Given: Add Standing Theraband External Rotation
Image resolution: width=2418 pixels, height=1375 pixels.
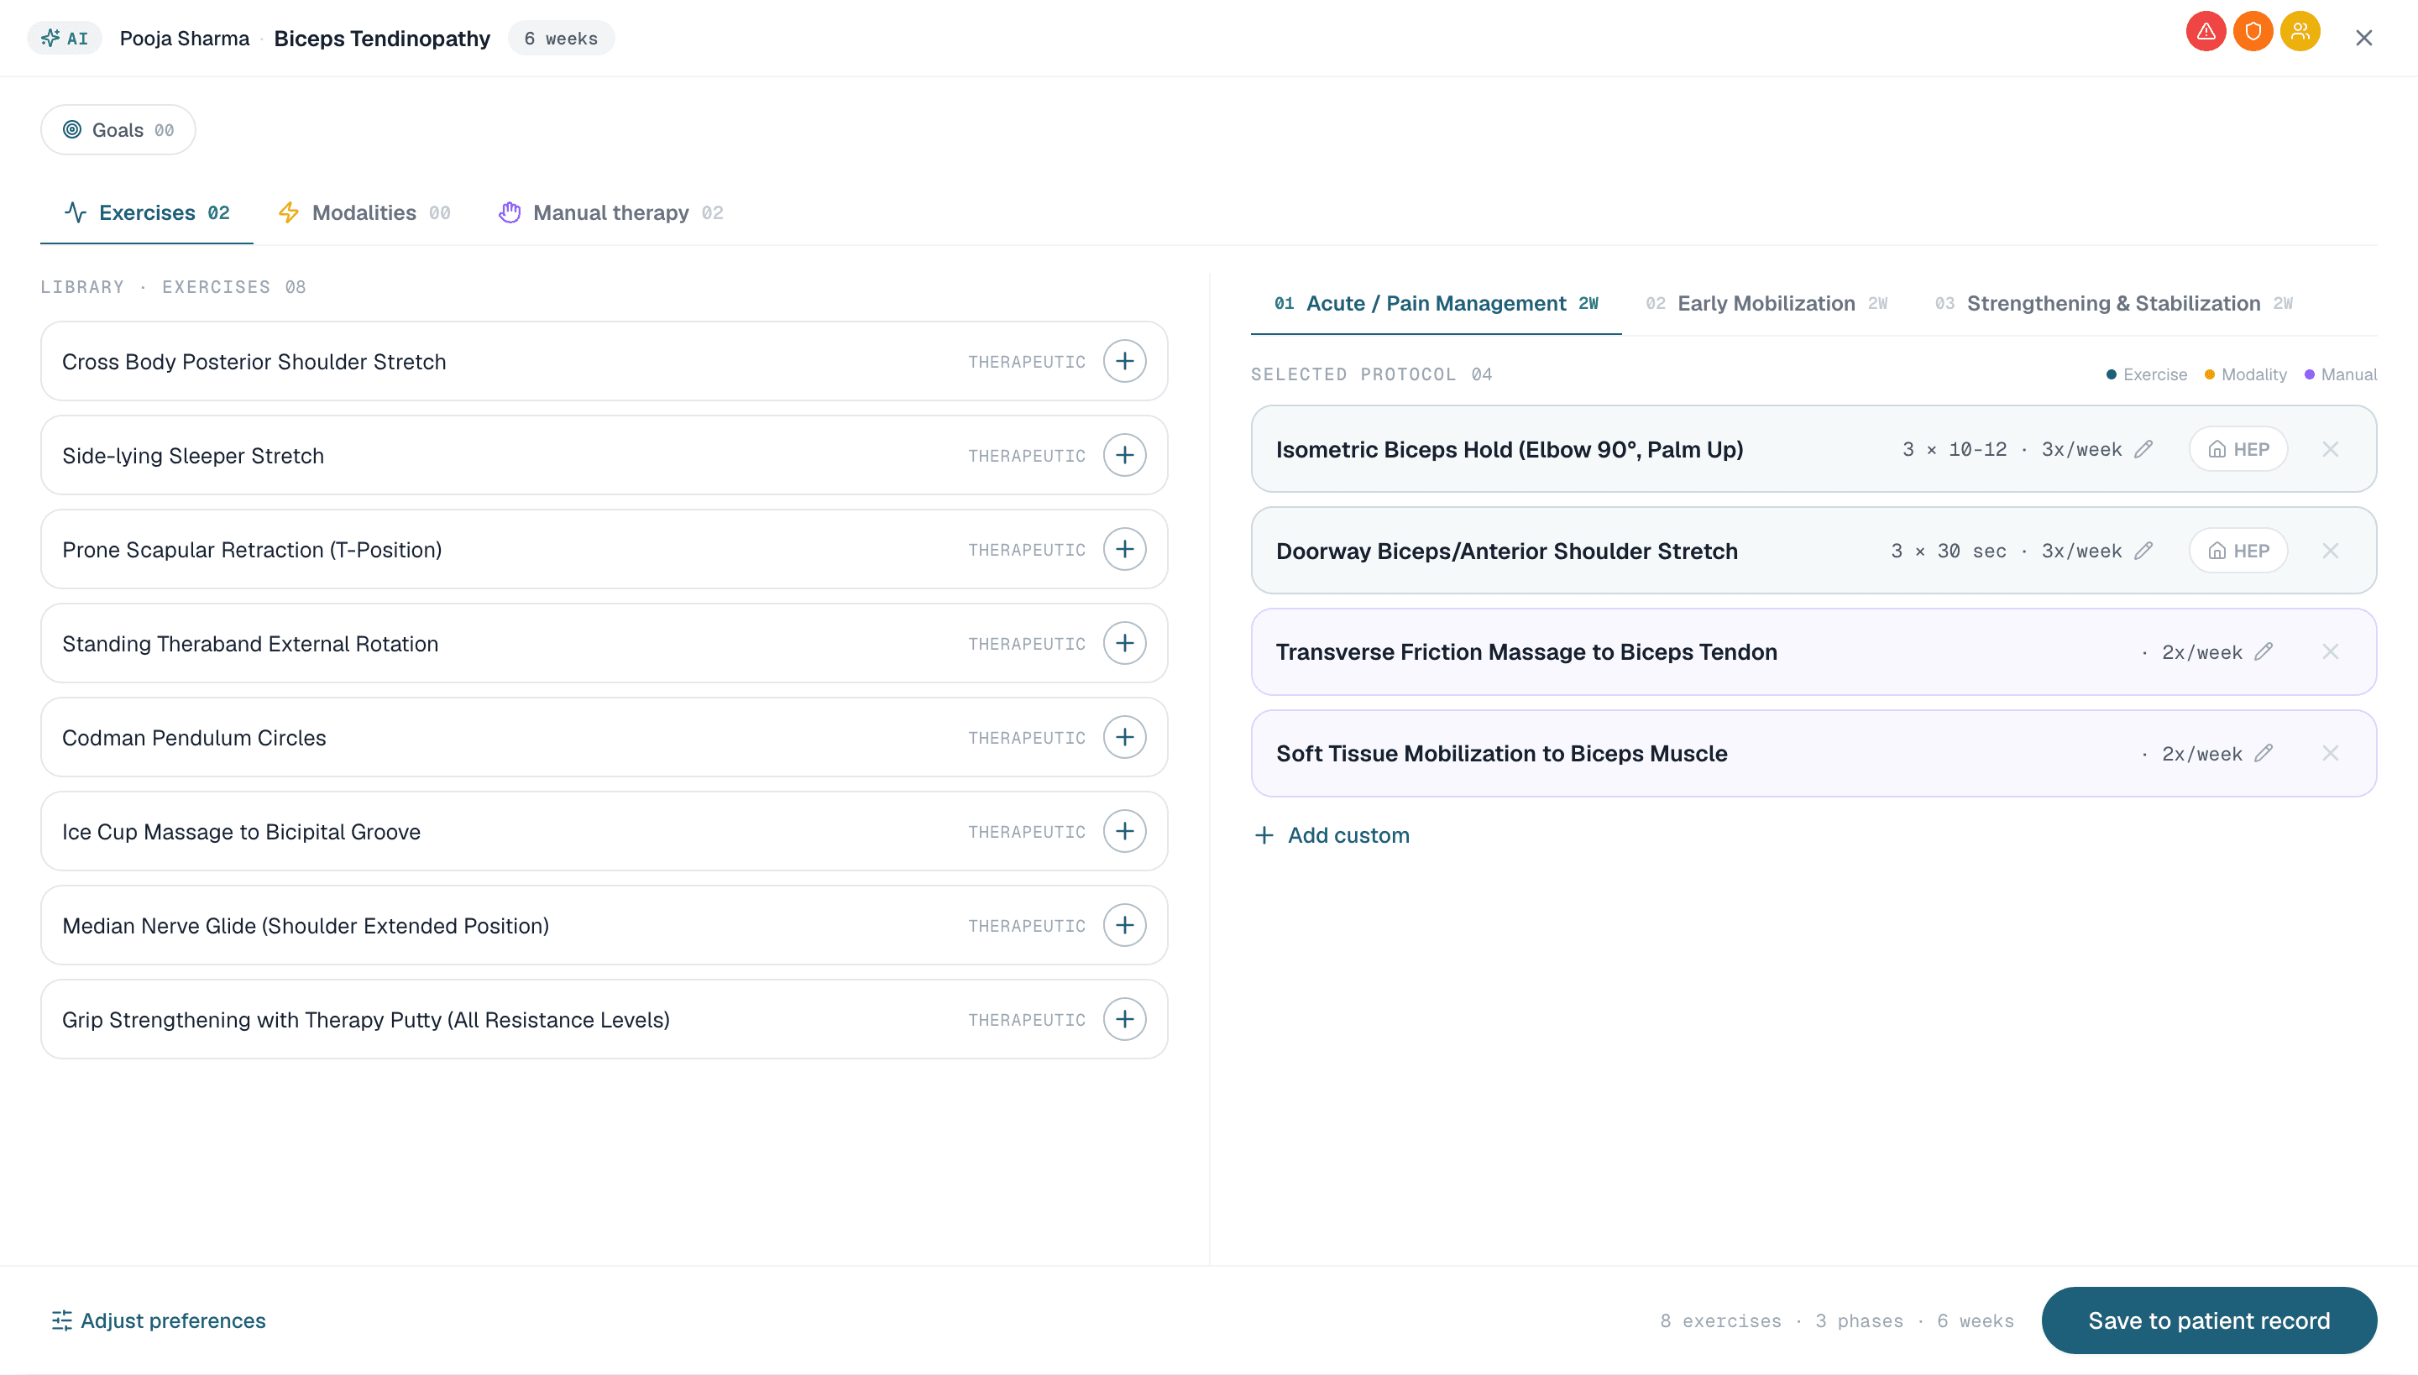Looking at the screenshot, I should click(1124, 643).
